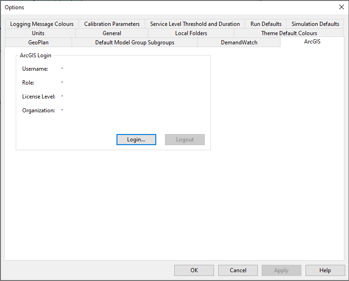Open the General tab
The image size is (349, 281).
[x=112, y=33]
